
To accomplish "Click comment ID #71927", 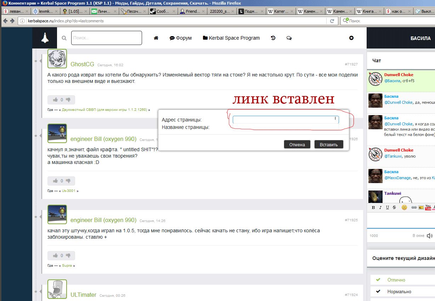I will coord(351,64).
